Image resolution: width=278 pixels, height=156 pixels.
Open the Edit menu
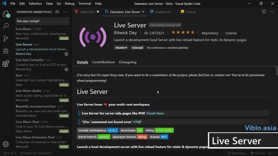(x=22, y=3)
